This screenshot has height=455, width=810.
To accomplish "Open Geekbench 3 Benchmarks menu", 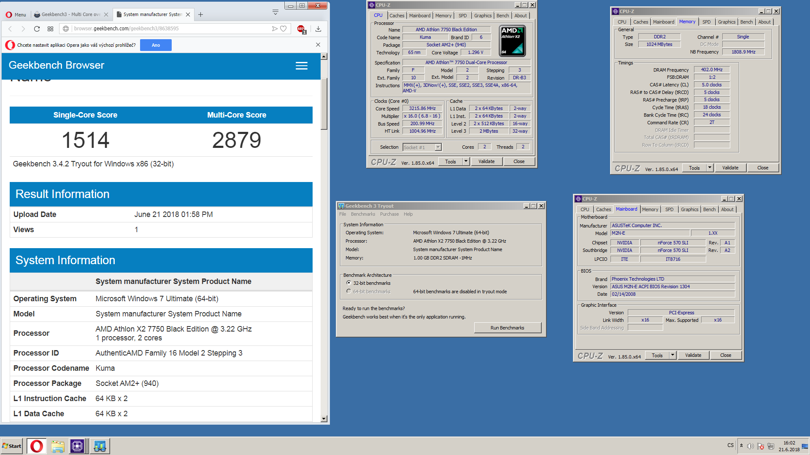I will pyautogui.click(x=363, y=214).
